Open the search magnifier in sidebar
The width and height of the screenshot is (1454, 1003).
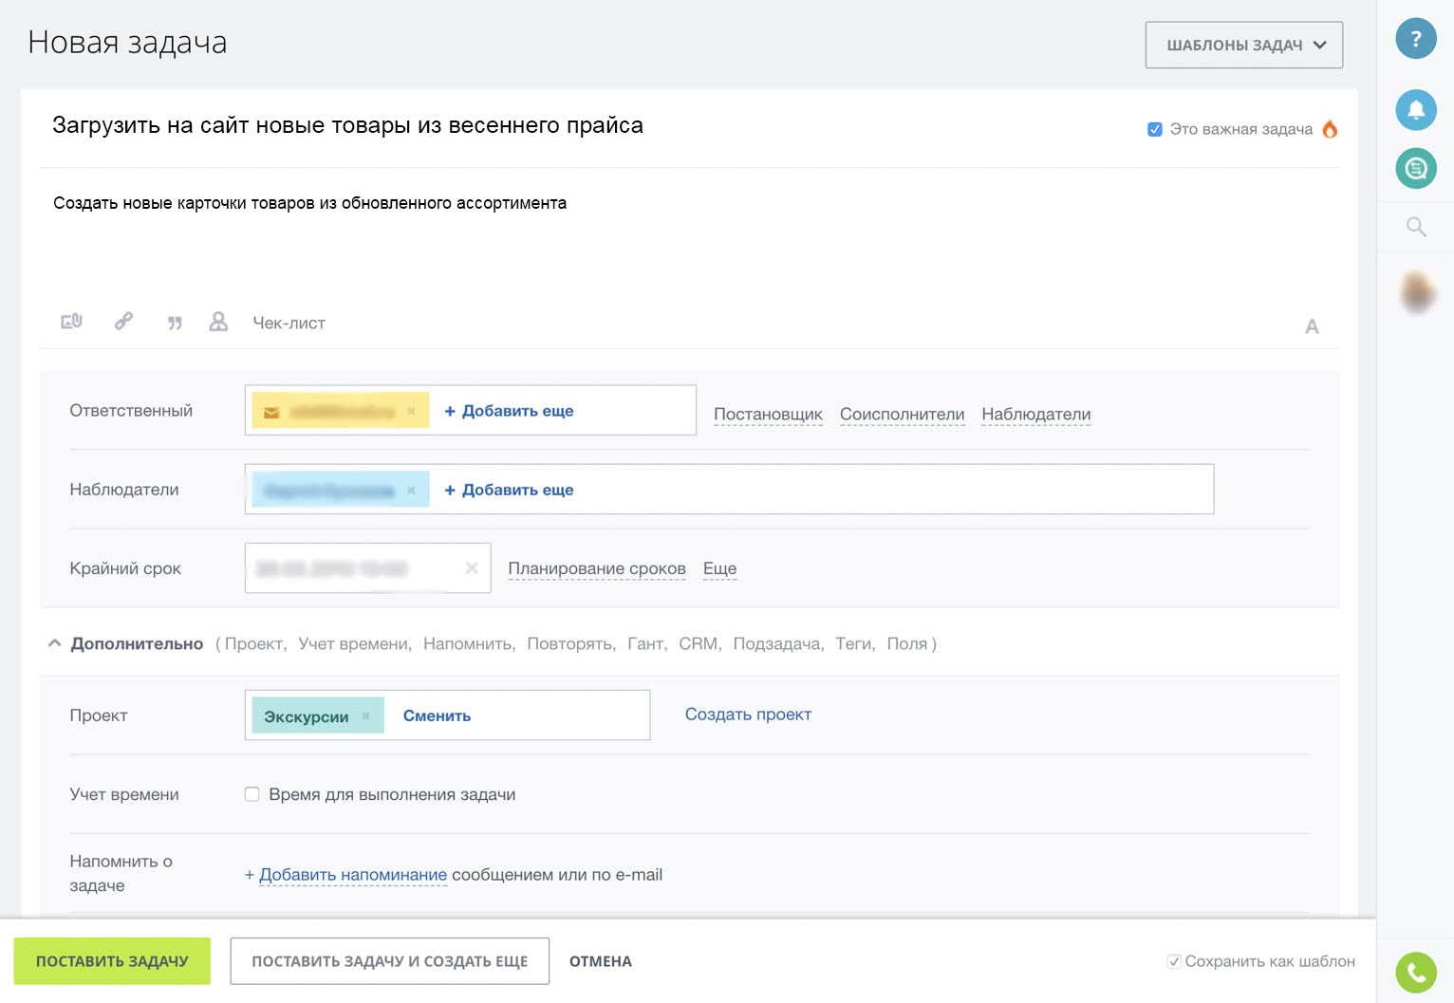(x=1415, y=227)
